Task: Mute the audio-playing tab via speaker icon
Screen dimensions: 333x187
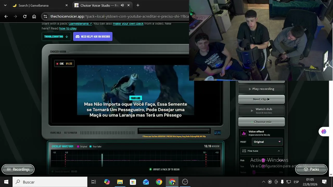Action: pos(122,5)
